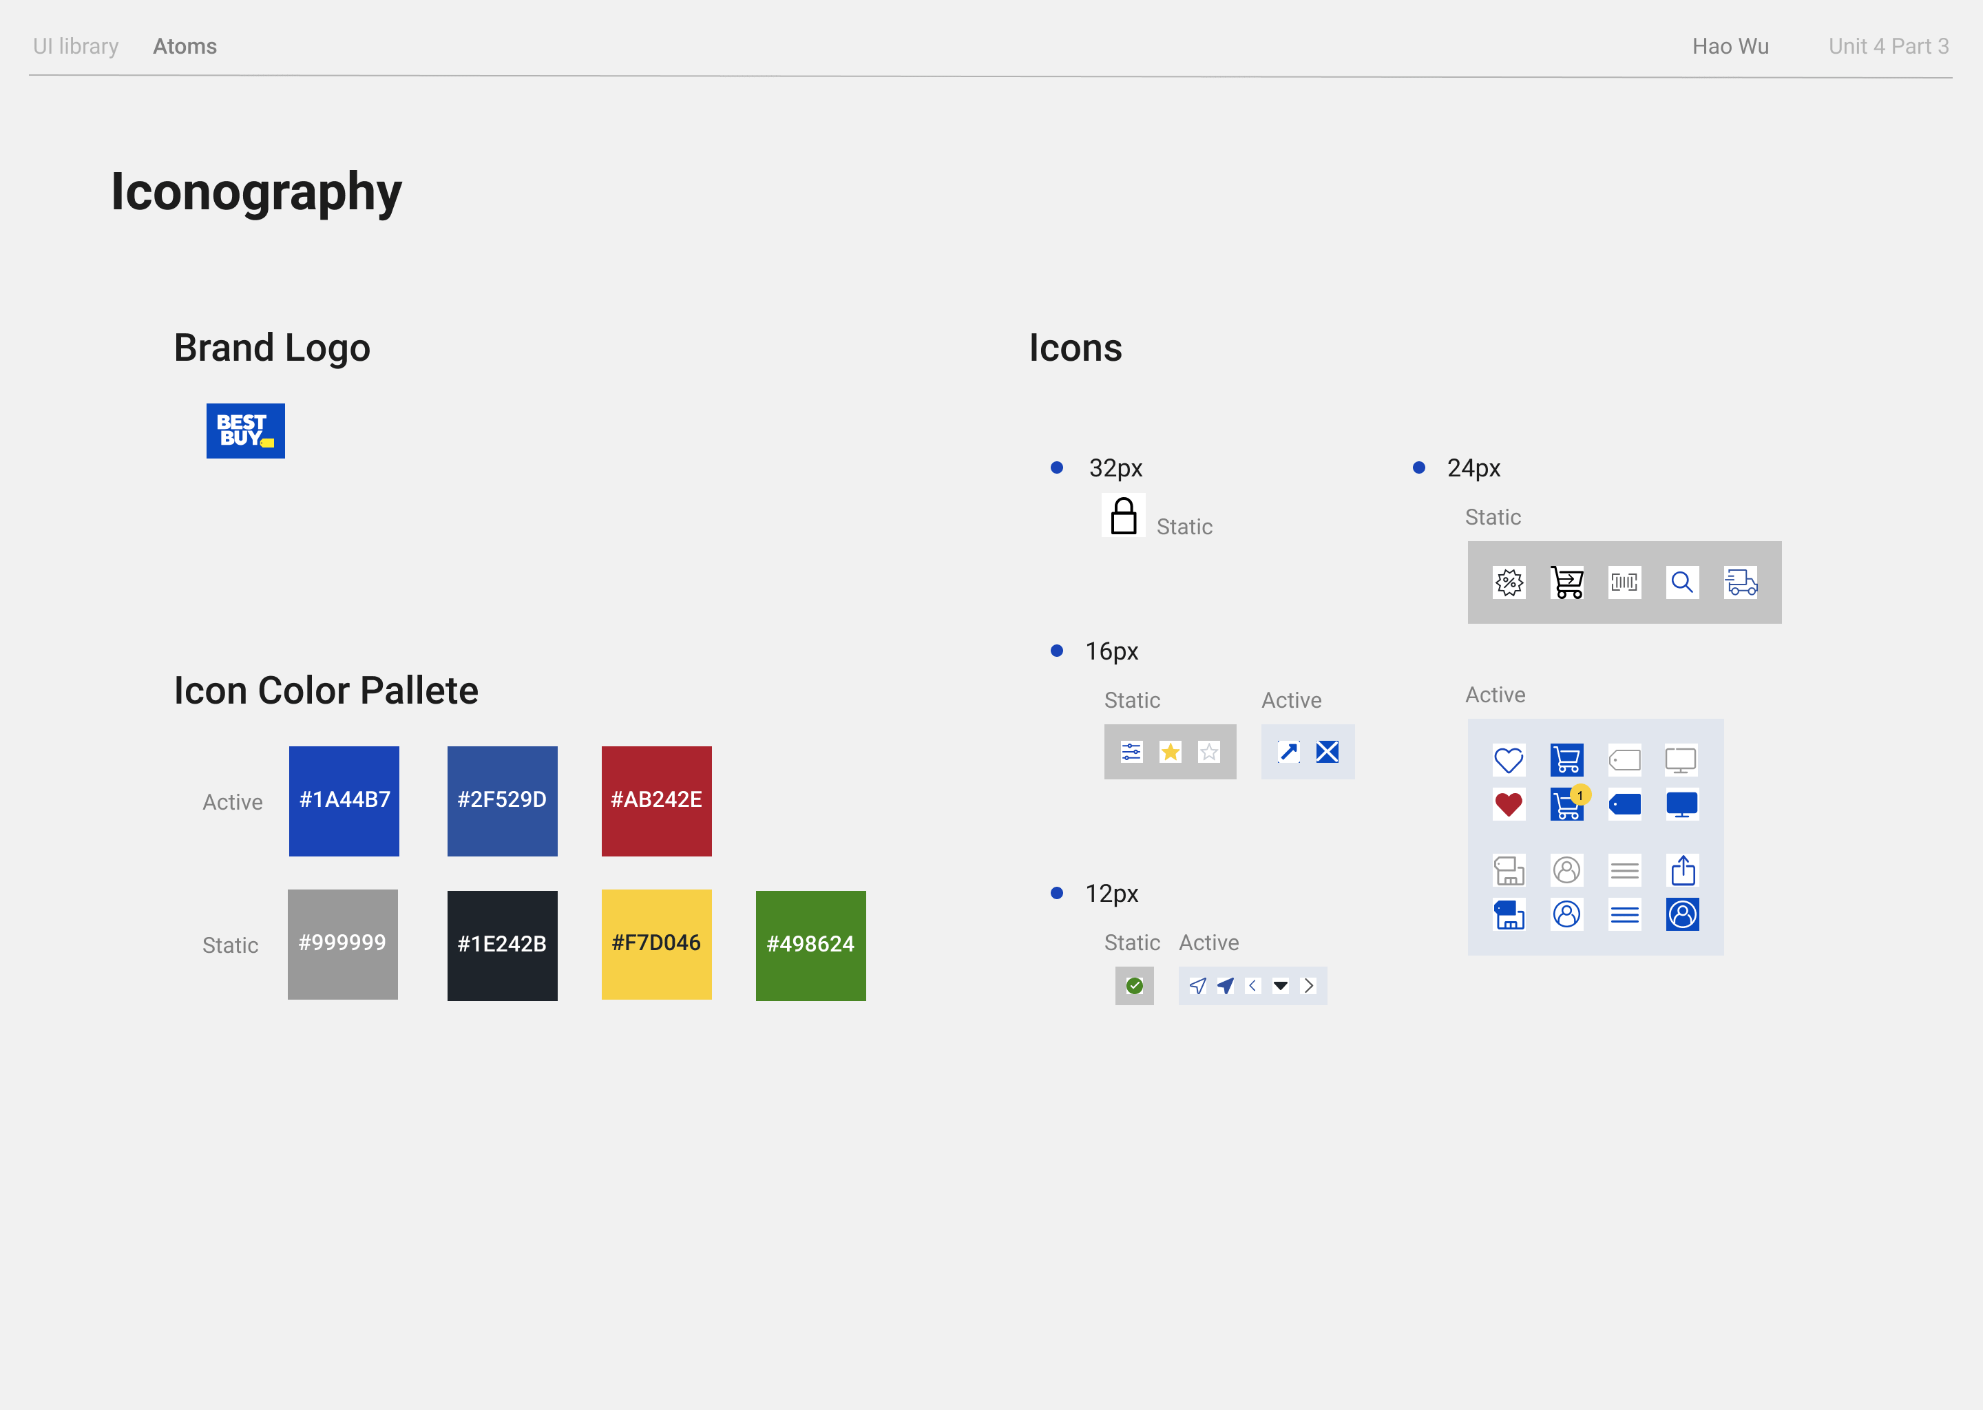The image size is (1983, 1410).
Task: Click the blue diagonal arrow icon
Action: (x=1288, y=752)
